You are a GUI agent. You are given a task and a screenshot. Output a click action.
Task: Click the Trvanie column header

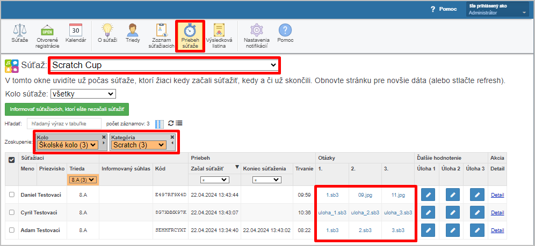click(x=305, y=168)
